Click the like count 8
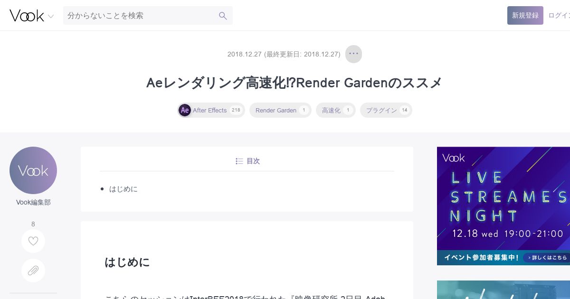570x299 pixels. click(33, 224)
